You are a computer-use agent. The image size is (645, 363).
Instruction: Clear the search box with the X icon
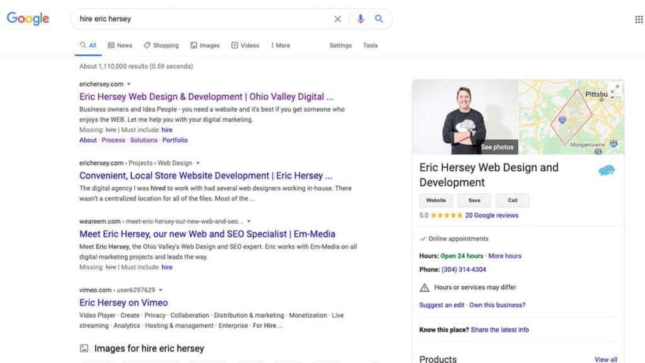pyautogui.click(x=338, y=19)
